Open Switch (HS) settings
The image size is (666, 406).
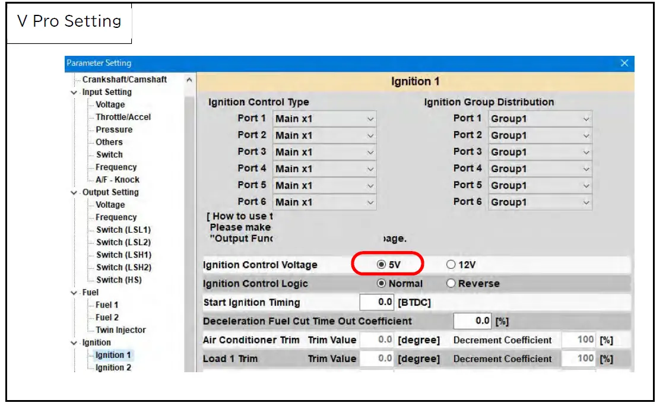coord(119,280)
